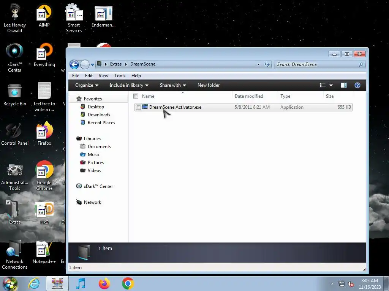
Task: Click the change view icon
Action: (323, 85)
